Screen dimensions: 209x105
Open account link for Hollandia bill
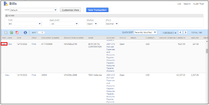point(111,88)
